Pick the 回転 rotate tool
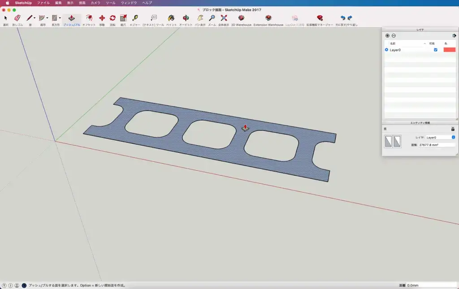Viewport: 459px width, 289px height. coord(113,18)
